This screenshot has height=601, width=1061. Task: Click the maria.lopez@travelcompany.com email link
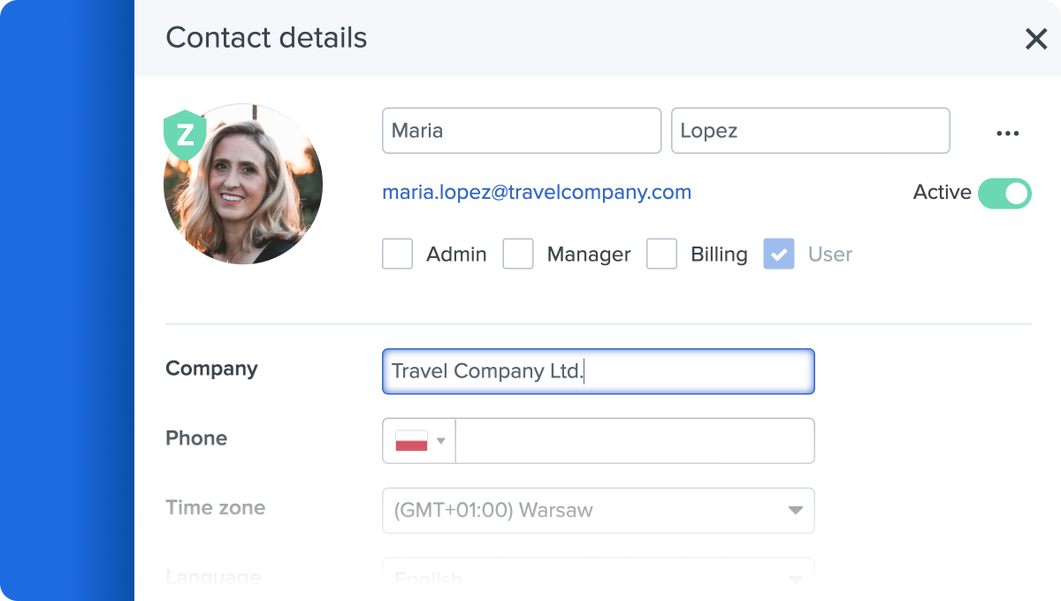537,193
